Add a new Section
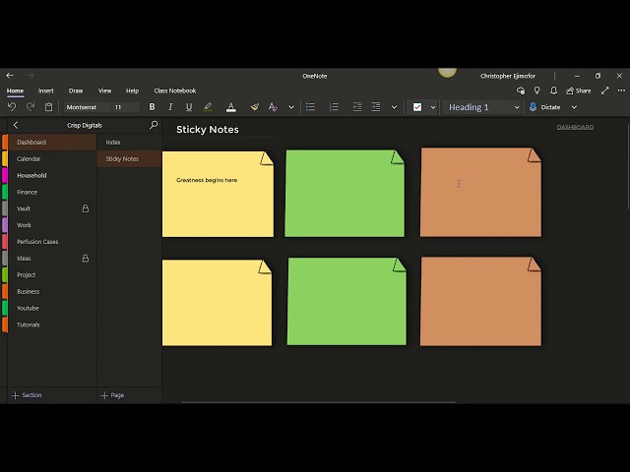The height and width of the screenshot is (472, 630). point(27,395)
